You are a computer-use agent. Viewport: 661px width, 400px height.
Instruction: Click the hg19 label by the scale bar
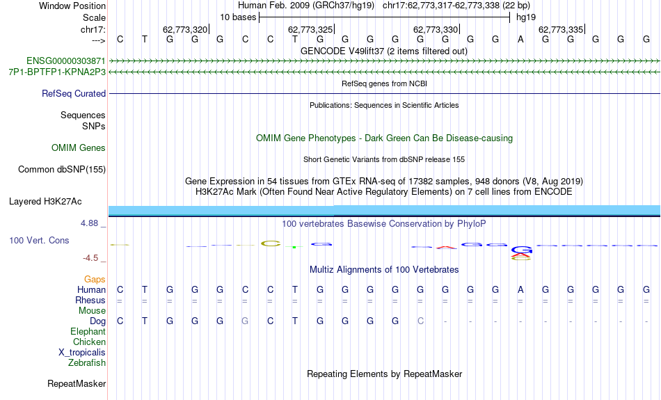pyautogui.click(x=526, y=17)
